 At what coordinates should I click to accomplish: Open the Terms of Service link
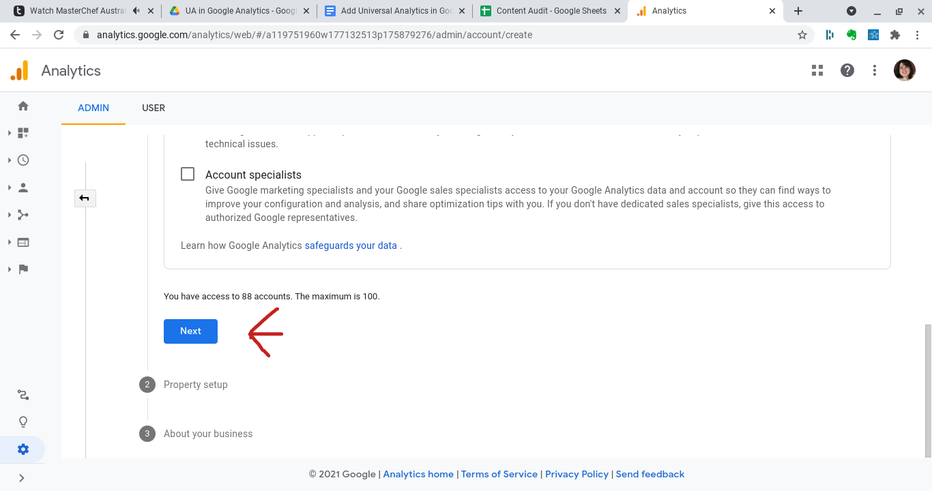click(x=499, y=474)
